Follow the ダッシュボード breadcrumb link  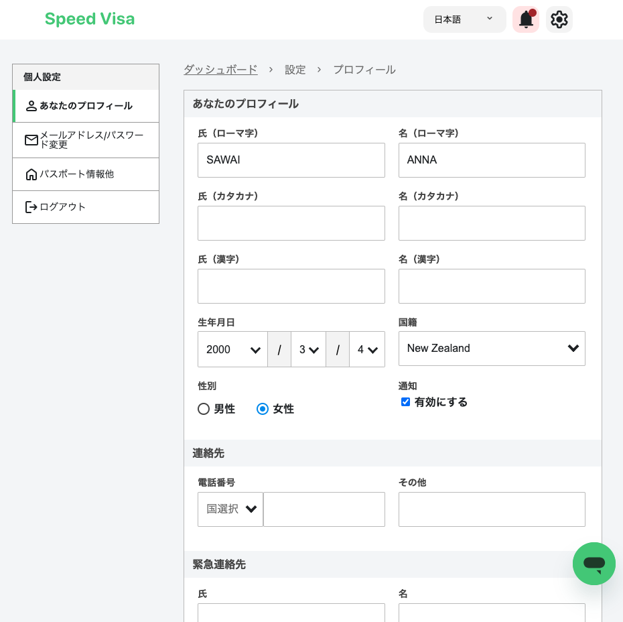tap(220, 70)
